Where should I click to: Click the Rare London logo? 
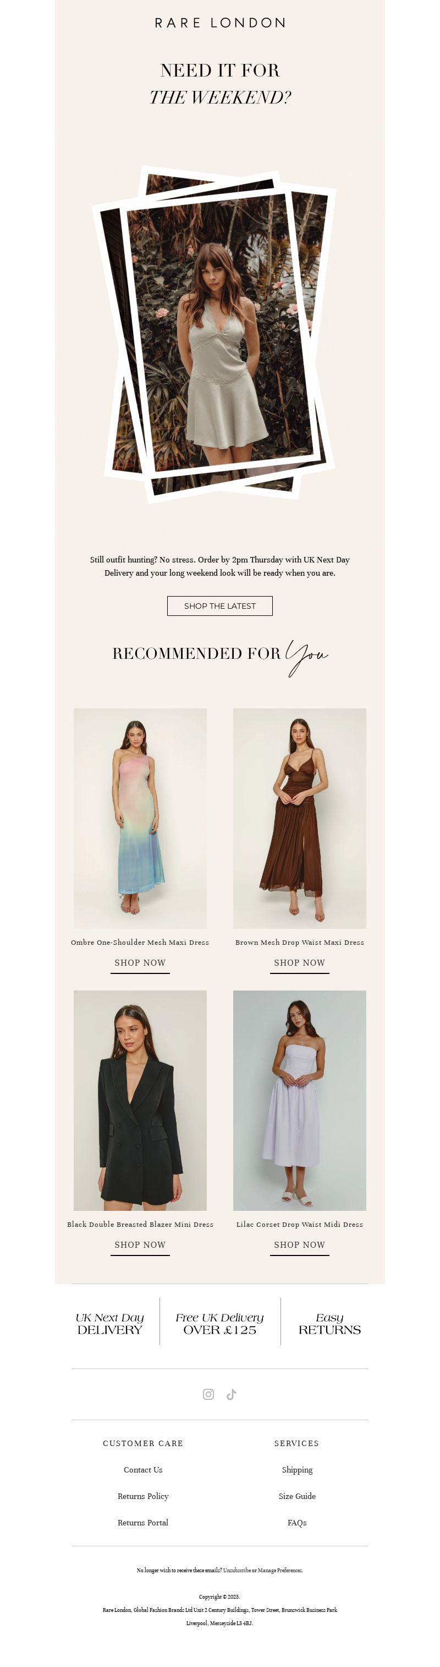219,23
